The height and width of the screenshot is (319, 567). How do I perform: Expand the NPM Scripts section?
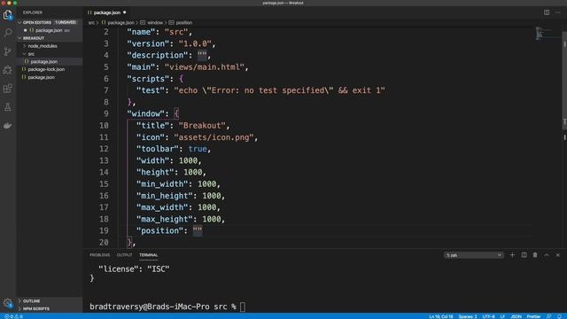tap(35, 309)
